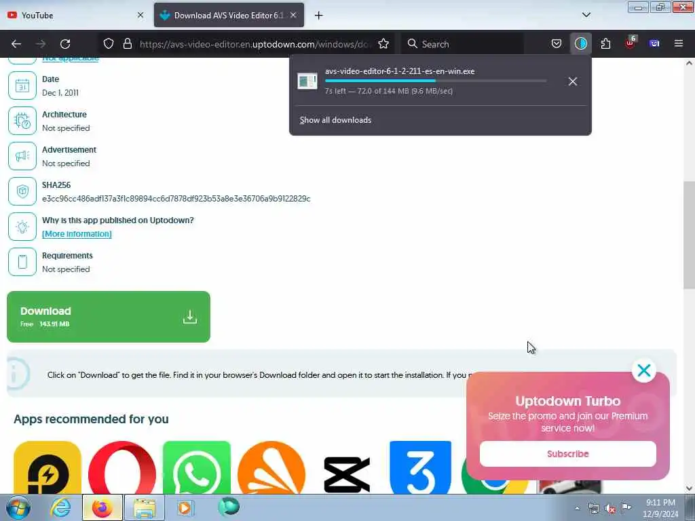This screenshot has width=695, height=521.
Task: Open the uBlock extension icon with badge 6
Action: pos(631,43)
